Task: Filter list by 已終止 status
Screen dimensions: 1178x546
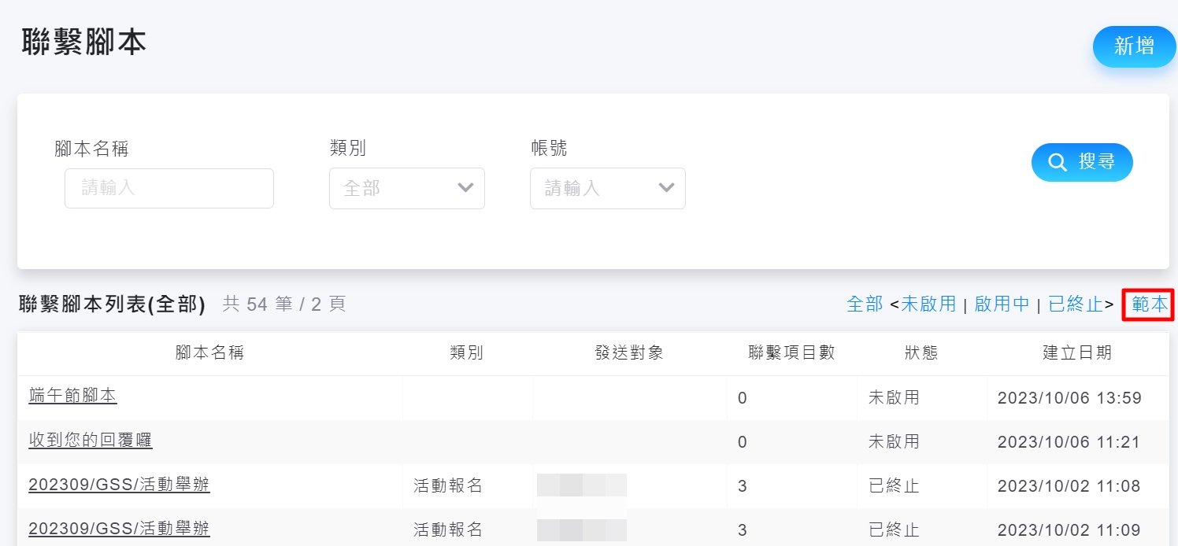Action: [1076, 304]
